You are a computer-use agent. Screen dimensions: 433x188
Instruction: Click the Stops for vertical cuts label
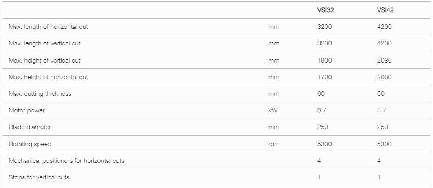(39, 177)
